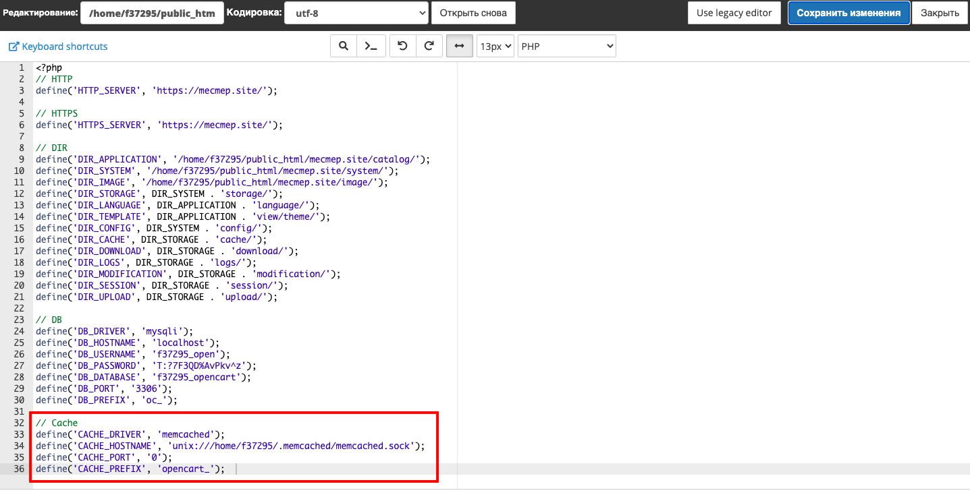Click the DIR_CACHE define line
This screenshot has width=970, height=499.
[x=151, y=239]
